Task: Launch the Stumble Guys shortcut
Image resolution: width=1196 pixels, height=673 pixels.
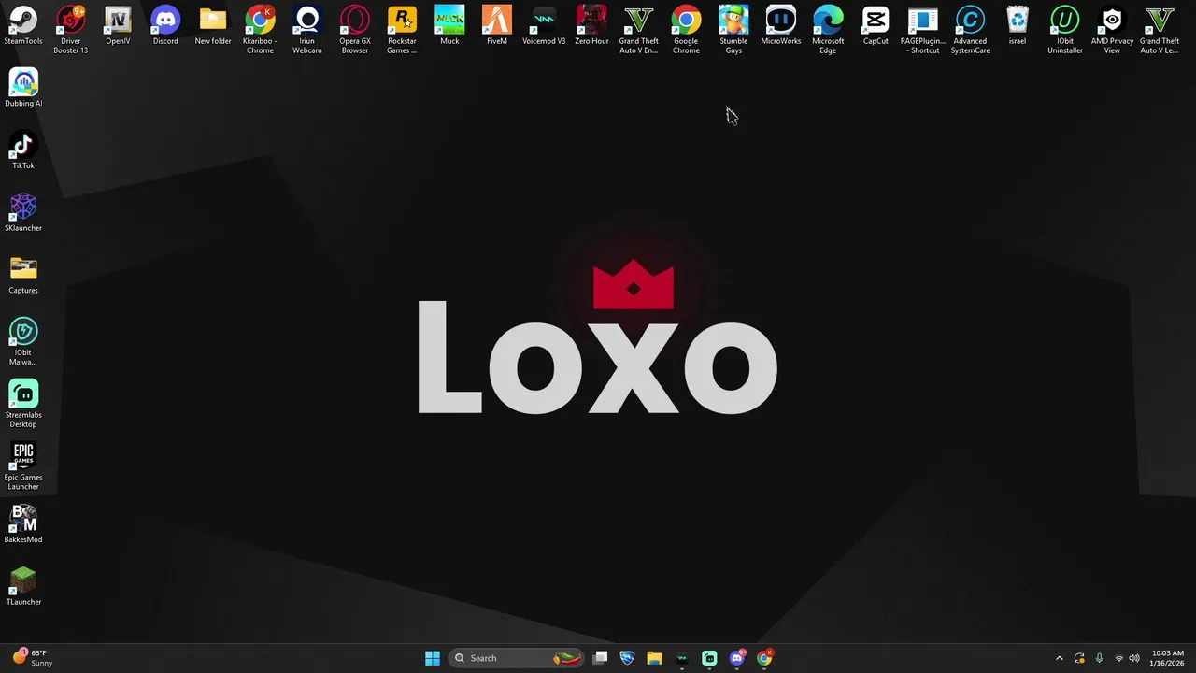Action: (733, 30)
